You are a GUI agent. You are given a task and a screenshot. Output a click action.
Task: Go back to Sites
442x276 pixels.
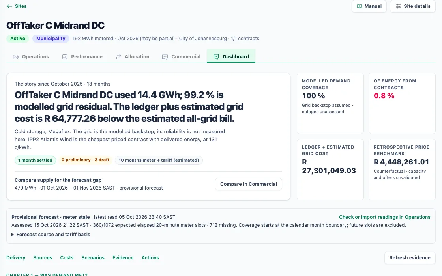point(17,6)
